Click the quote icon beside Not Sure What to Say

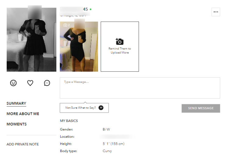tap(101, 108)
